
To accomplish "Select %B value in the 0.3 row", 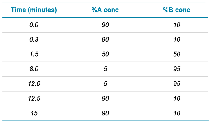I will [177, 40].
